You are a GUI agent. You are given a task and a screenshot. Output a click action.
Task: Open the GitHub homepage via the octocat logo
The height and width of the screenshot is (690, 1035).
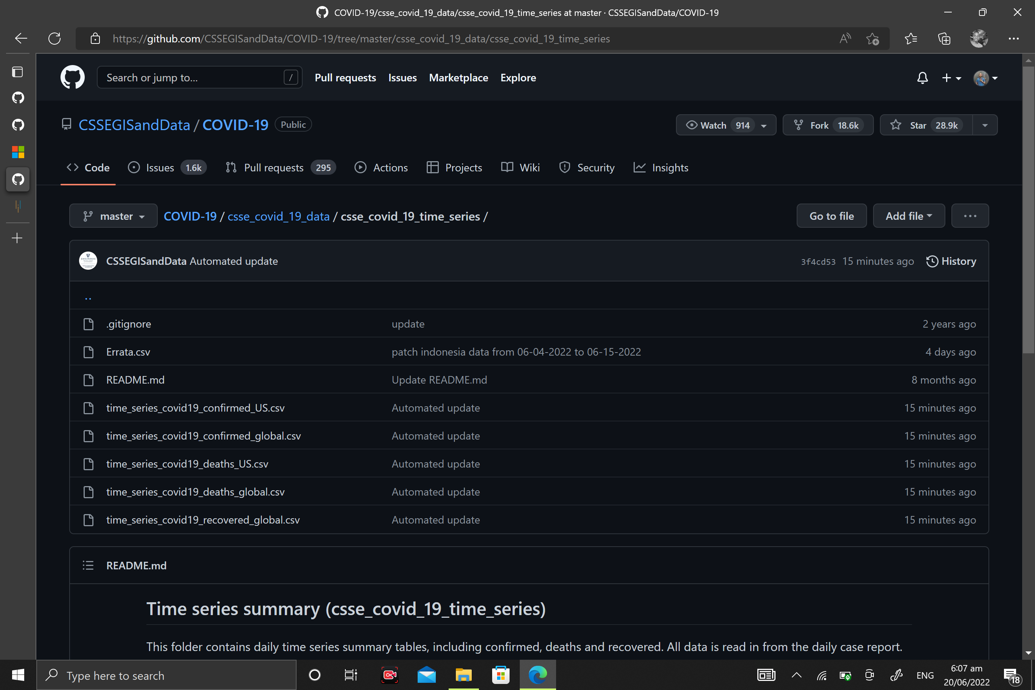(72, 77)
